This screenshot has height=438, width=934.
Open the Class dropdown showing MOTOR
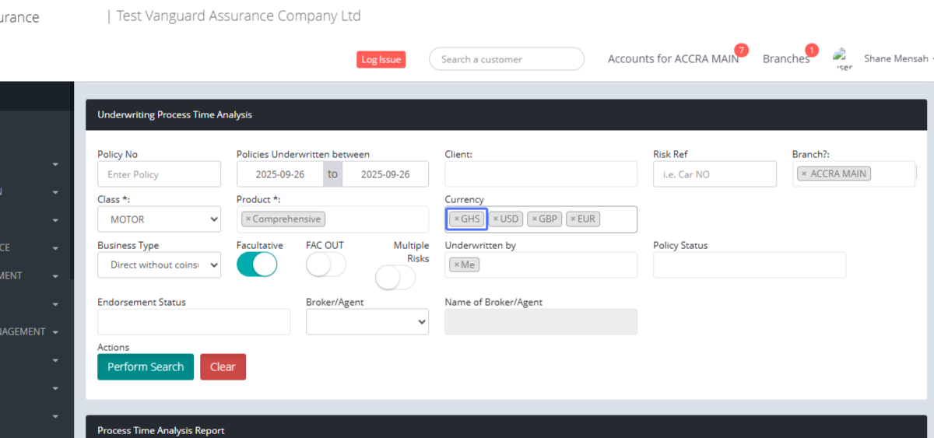[x=160, y=219]
